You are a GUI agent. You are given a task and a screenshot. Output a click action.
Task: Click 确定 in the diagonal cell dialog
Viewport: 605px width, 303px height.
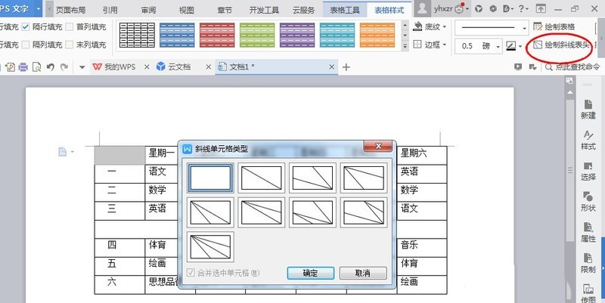pyautogui.click(x=311, y=273)
